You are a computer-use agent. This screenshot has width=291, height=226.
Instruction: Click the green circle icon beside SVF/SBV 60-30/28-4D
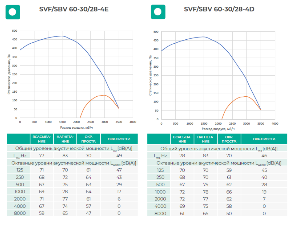(x=158, y=12)
